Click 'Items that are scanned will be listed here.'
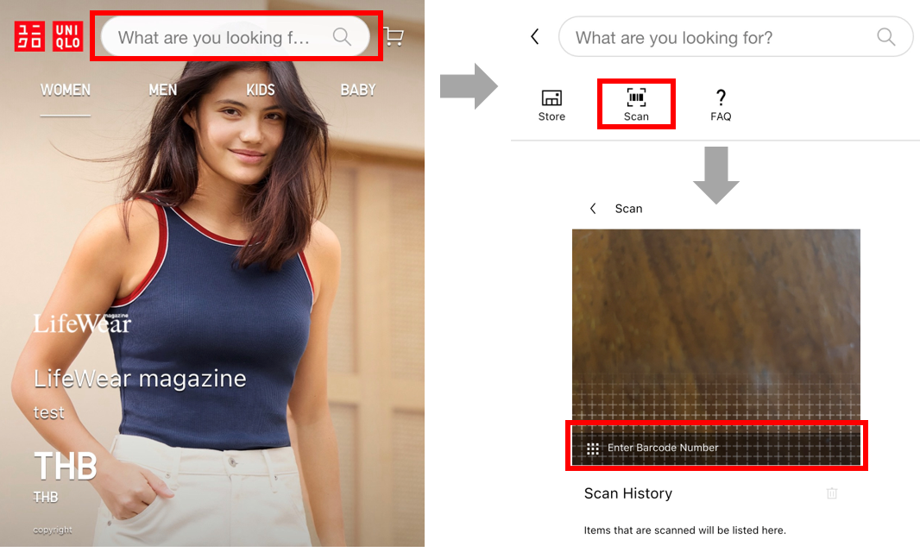920x552 pixels. click(684, 530)
